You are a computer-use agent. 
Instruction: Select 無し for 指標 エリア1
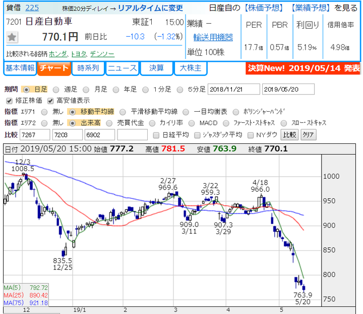[44, 112]
